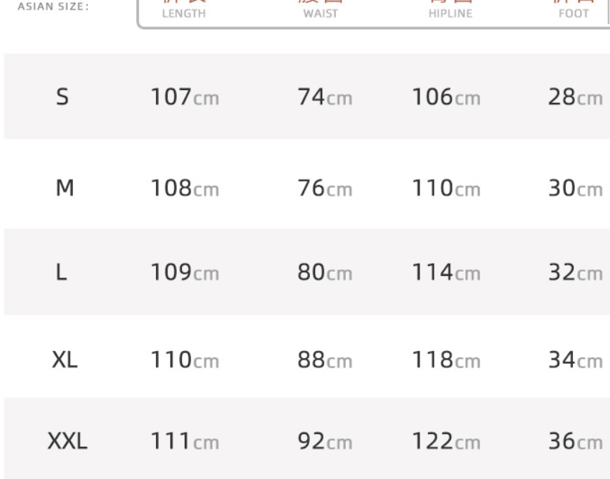Select the S size row label

[62, 97]
